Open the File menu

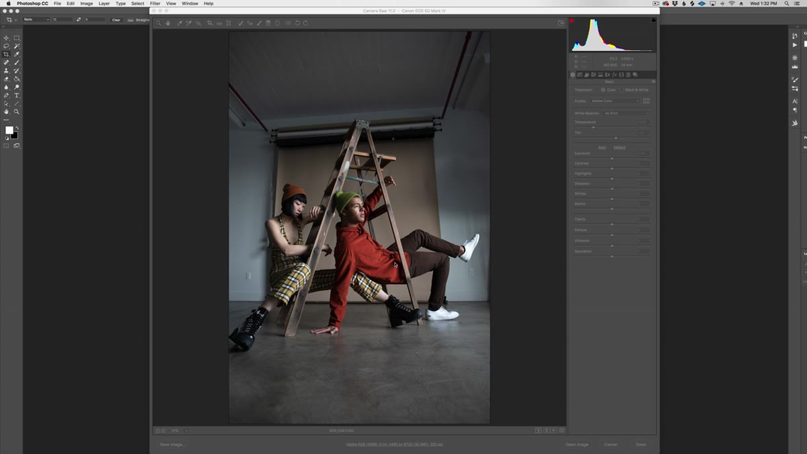pos(57,3)
